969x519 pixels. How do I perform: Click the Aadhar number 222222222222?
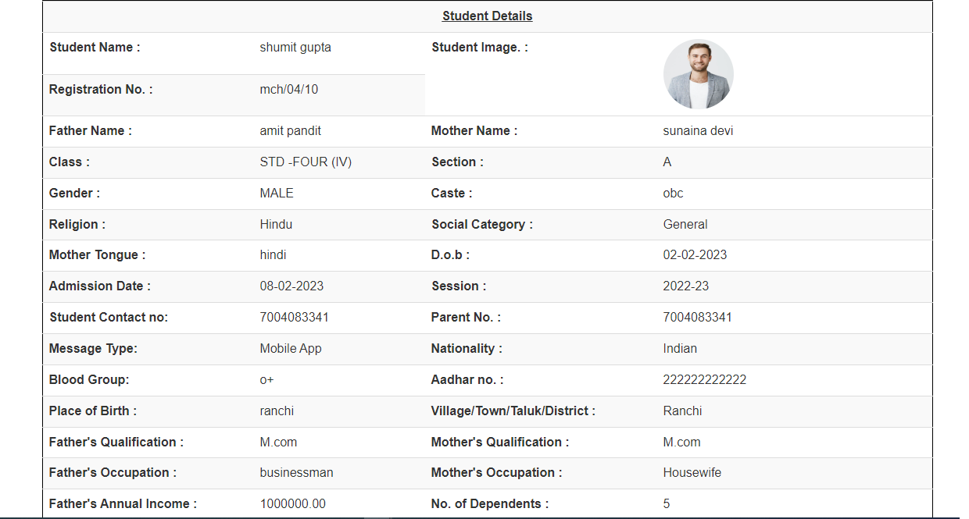click(704, 380)
